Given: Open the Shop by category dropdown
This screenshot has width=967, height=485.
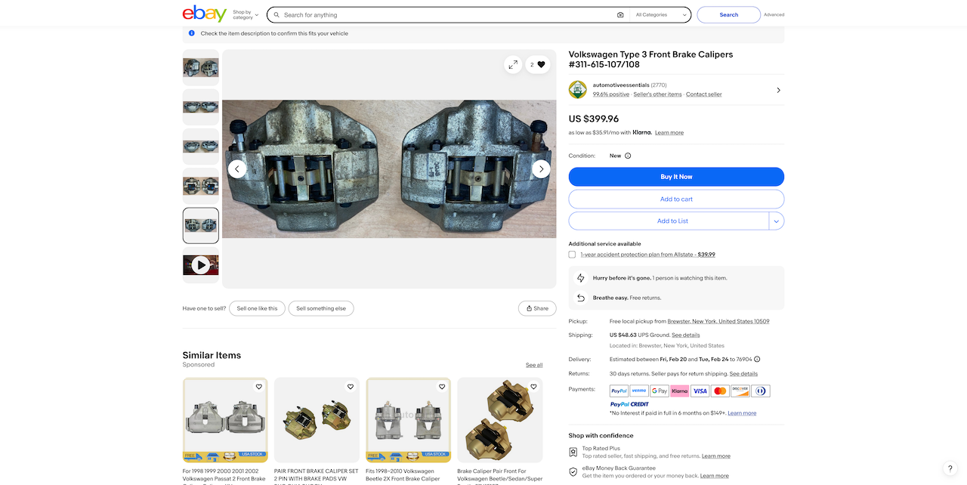Looking at the screenshot, I should pyautogui.click(x=246, y=15).
